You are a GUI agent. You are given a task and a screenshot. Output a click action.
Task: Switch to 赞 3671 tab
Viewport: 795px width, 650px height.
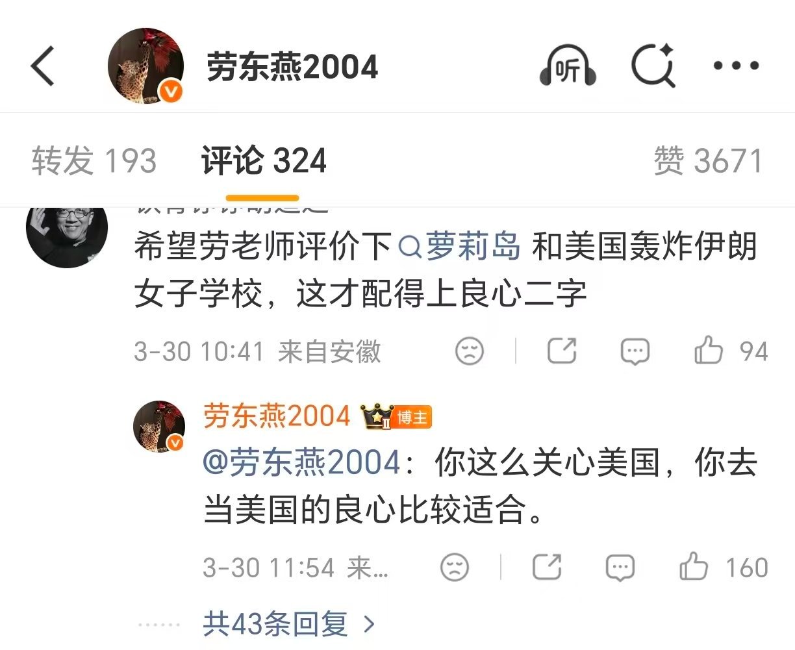pos(708,160)
